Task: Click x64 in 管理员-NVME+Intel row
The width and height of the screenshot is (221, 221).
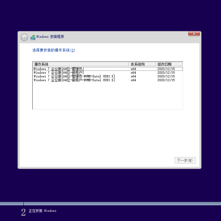Action: point(133,76)
